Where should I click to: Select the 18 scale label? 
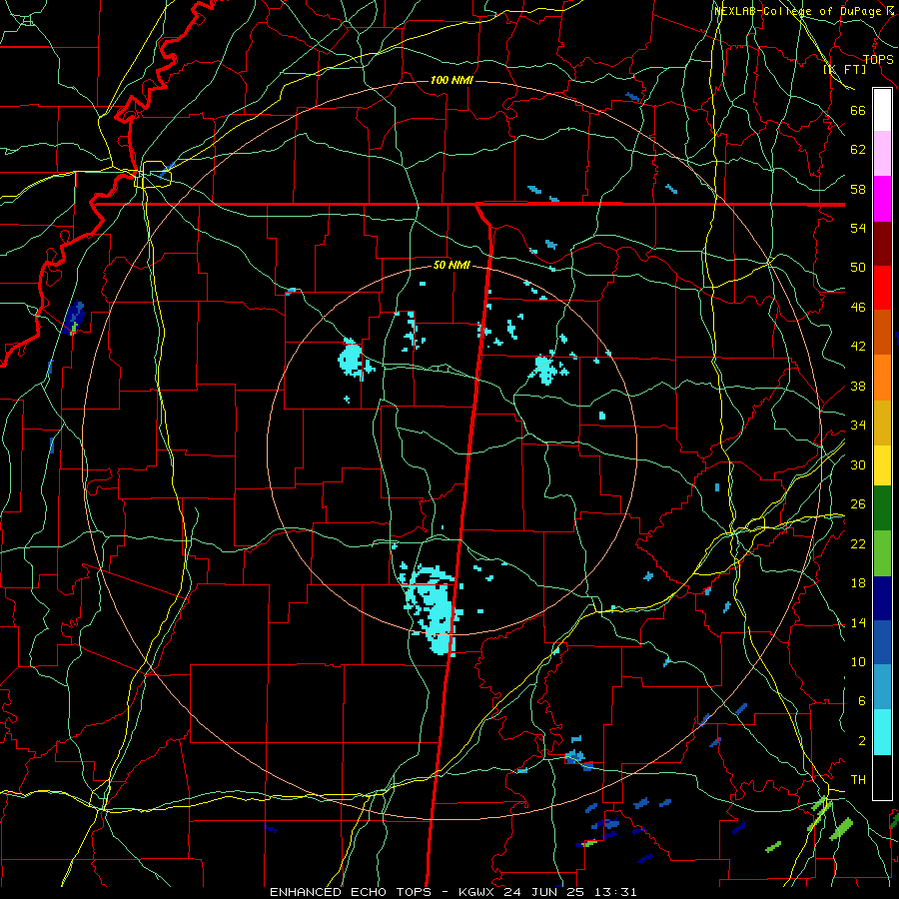(858, 583)
